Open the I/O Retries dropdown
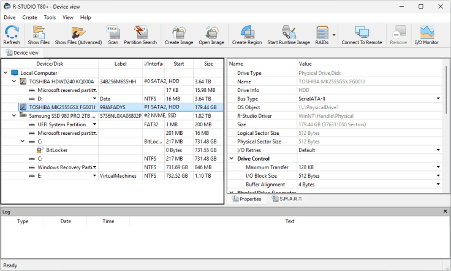Screen dimensions: 451x271 [438, 150]
